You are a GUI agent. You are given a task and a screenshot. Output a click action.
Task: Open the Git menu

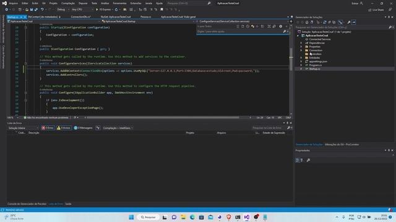[x=44, y=3]
